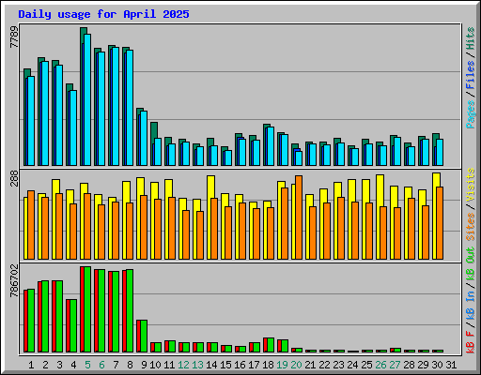Click day 12 weekend label
This screenshot has height=375, width=481.
[183, 365]
